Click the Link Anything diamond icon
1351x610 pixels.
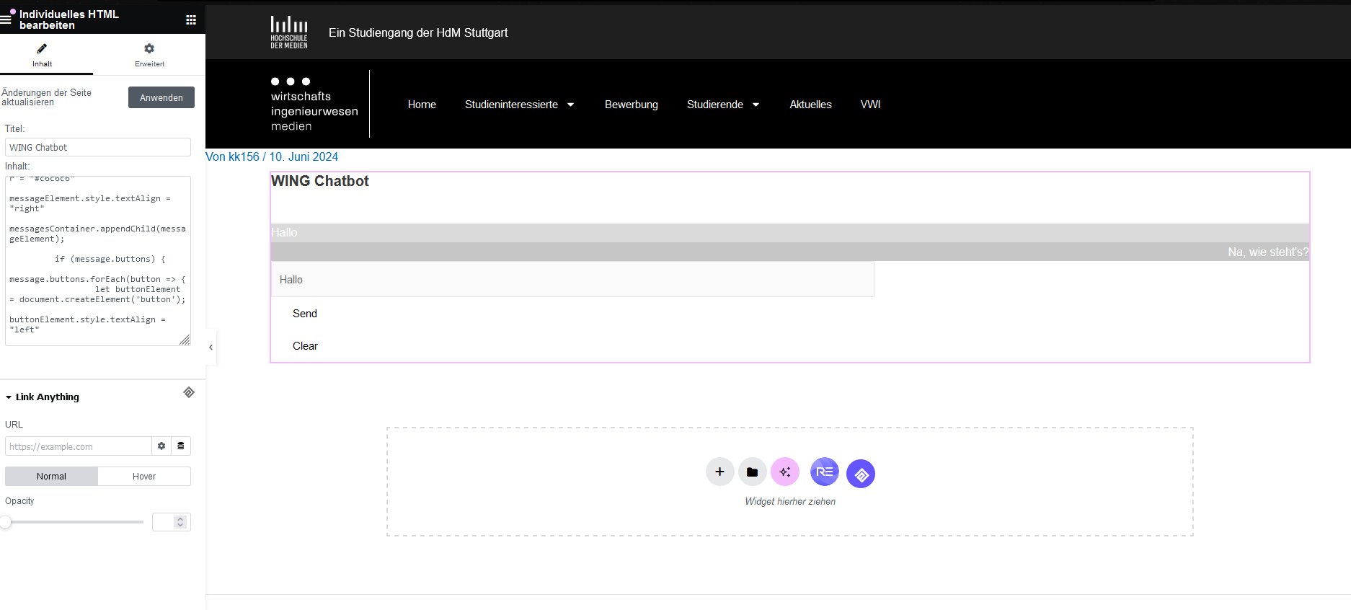coord(189,392)
